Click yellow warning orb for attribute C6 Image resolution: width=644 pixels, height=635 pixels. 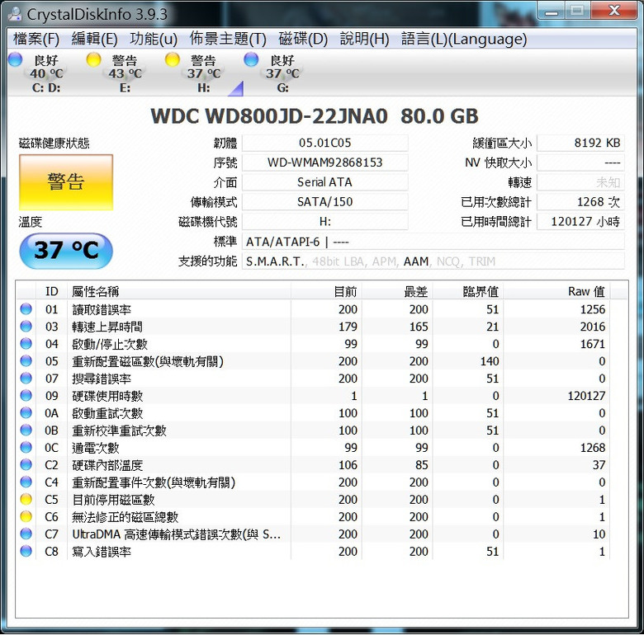coord(26,516)
